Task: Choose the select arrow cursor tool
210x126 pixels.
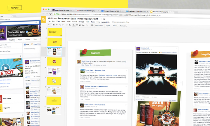Action: pyautogui.click(x=74, y=25)
